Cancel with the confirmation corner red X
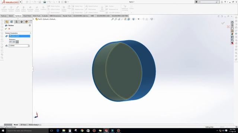This screenshot has height=133, width=238. (228, 27)
